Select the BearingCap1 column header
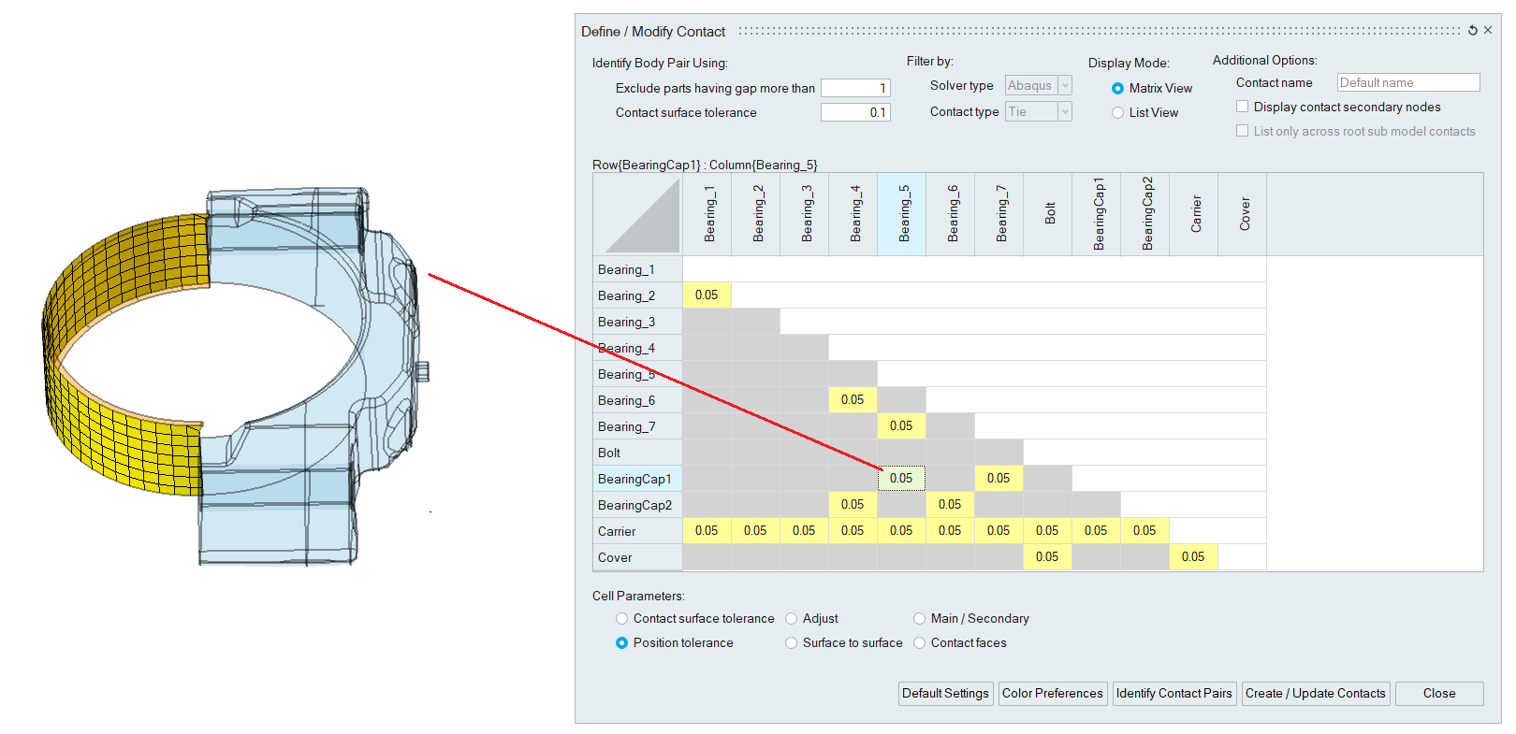Image resolution: width=1516 pixels, height=734 pixels. [x=1097, y=214]
